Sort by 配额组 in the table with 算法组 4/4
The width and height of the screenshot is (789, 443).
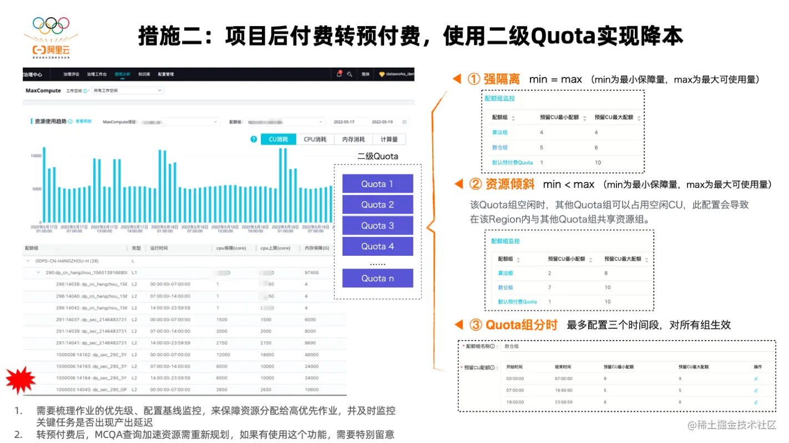coord(513,117)
